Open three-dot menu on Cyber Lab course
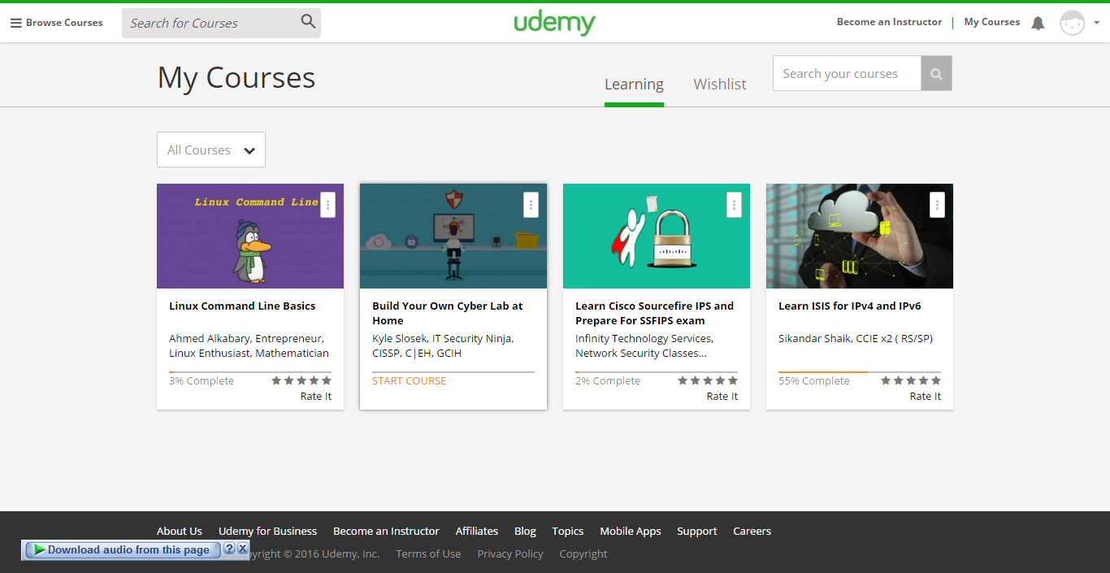 point(531,205)
